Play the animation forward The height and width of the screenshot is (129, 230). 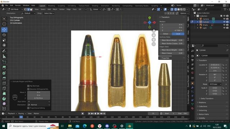click(98, 114)
